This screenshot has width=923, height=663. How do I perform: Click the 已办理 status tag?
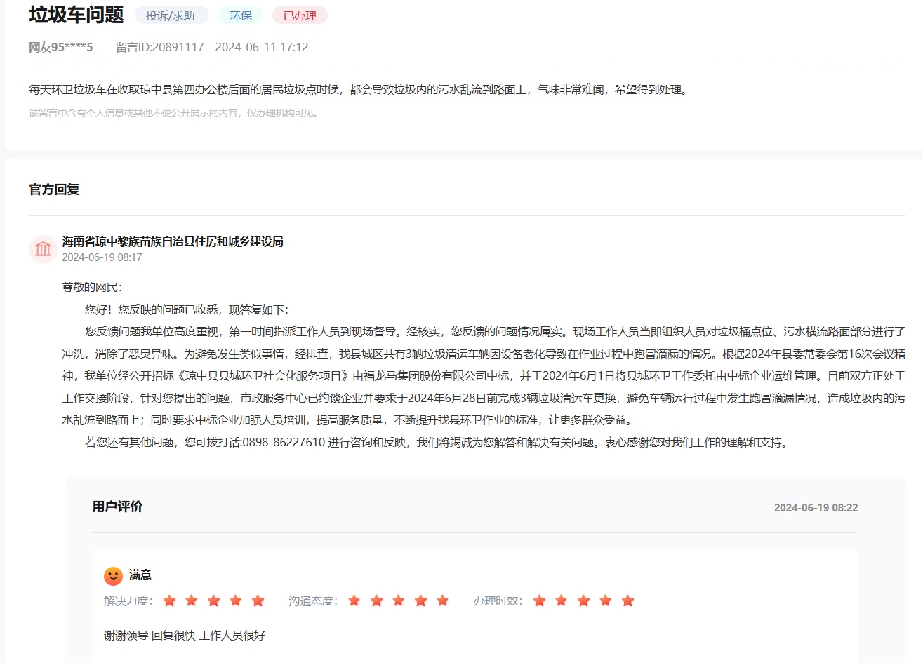[300, 15]
